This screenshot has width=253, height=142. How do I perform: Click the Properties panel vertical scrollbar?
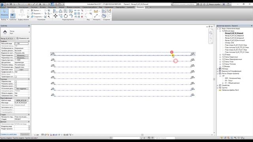pyautogui.click(x=29, y=127)
